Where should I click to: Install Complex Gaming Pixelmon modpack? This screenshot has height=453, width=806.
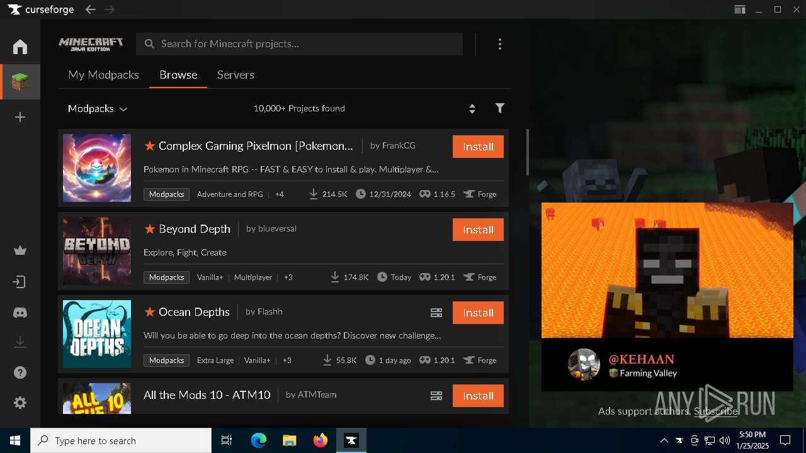click(x=478, y=147)
